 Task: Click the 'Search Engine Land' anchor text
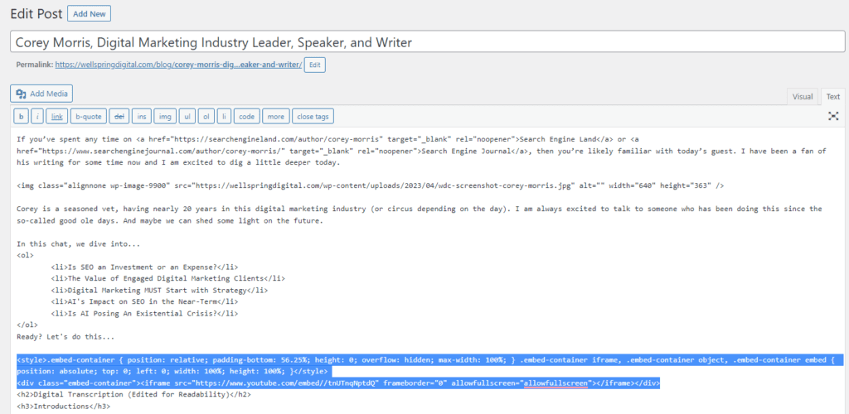pyautogui.click(x=557, y=139)
